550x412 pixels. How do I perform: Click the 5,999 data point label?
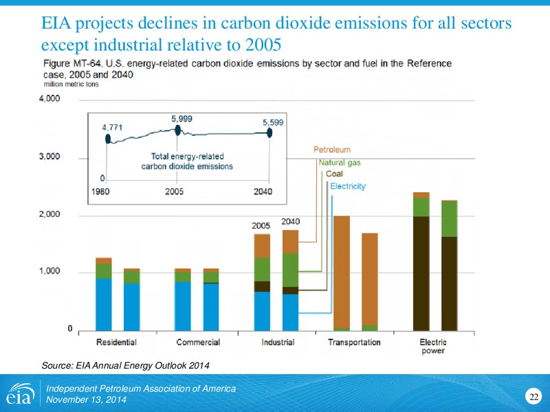tap(181, 119)
